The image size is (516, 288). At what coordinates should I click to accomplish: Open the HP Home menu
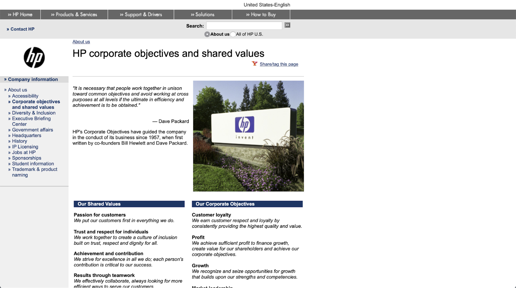[x=20, y=14]
